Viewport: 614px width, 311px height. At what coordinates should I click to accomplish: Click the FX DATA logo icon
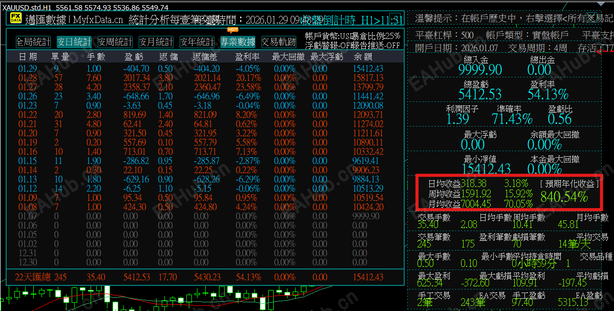click(x=16, y=19)
